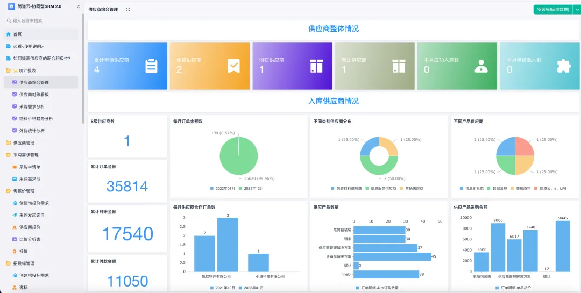Click the grid icon on 潜在供应商 card
Viewport: 581px width, 293px height.
point(316,66)
